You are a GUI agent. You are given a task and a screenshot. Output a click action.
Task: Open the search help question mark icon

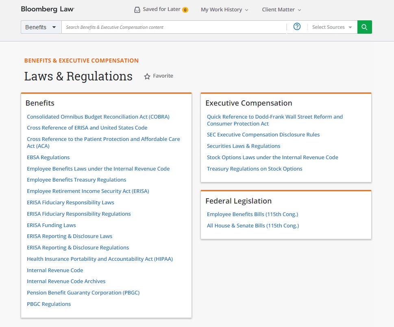pos(297,26)
